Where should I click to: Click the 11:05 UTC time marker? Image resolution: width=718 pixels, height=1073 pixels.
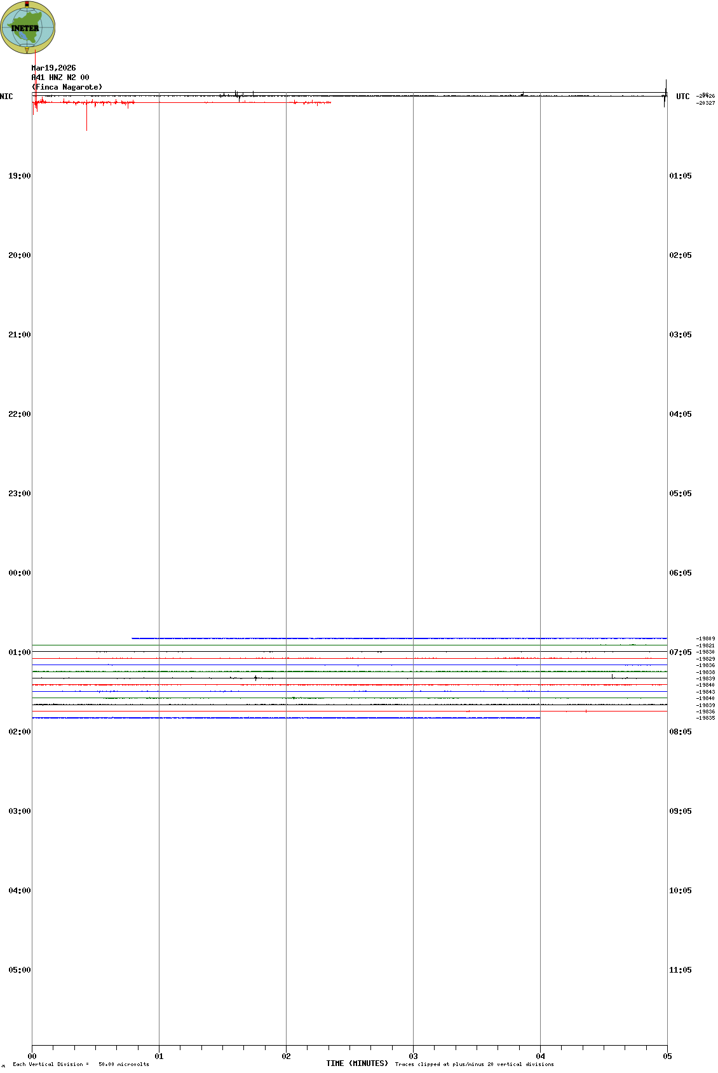click(x=680, y=970)
